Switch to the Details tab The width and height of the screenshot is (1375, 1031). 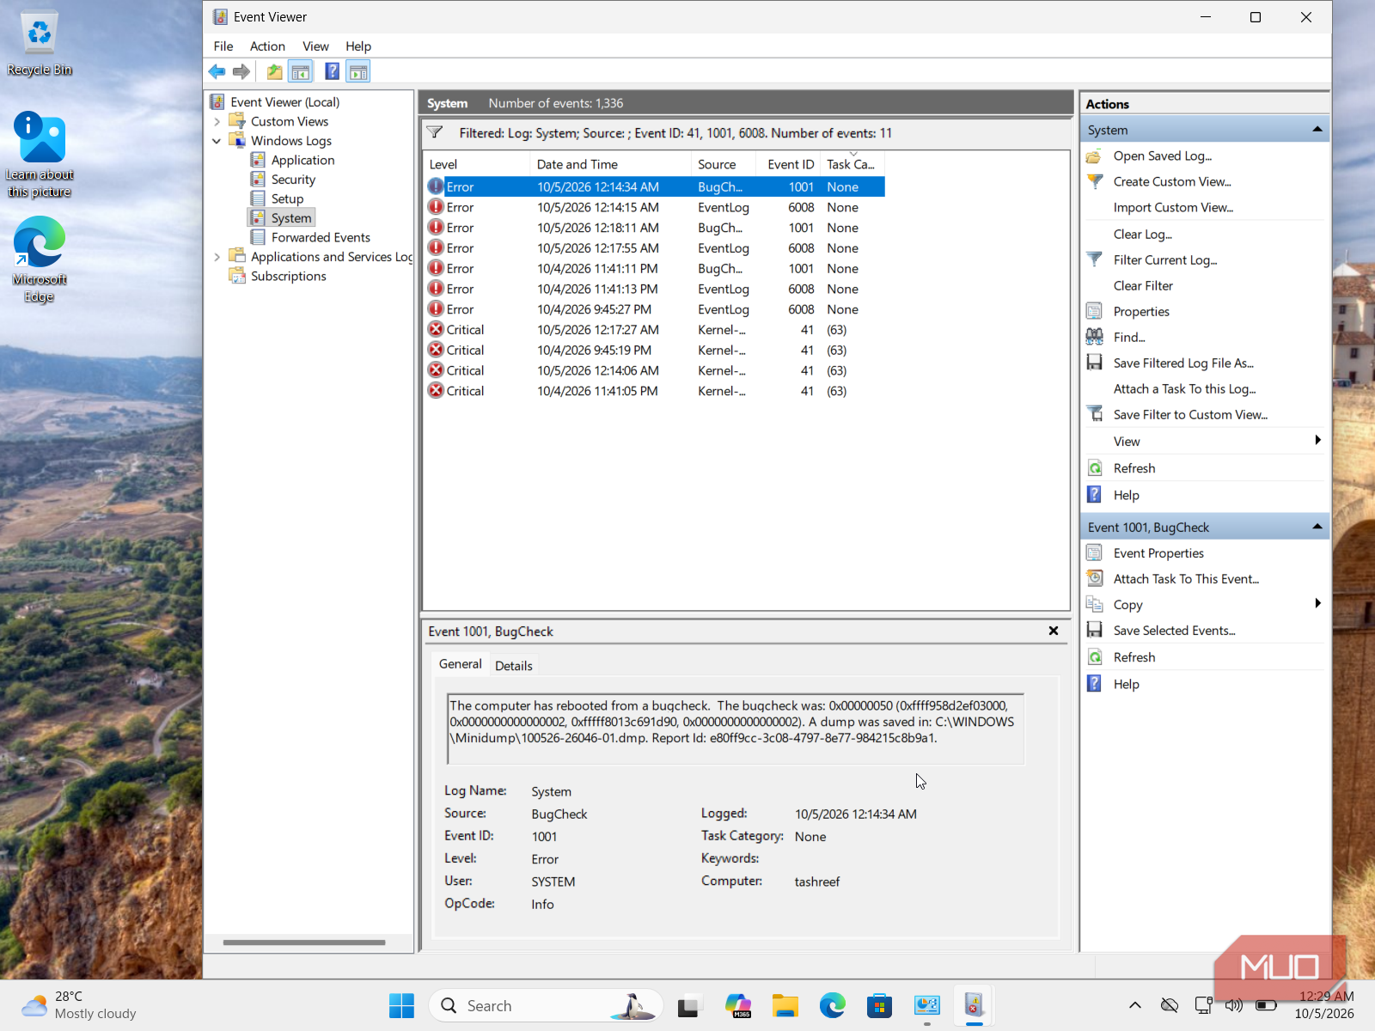tap(514, 666)
